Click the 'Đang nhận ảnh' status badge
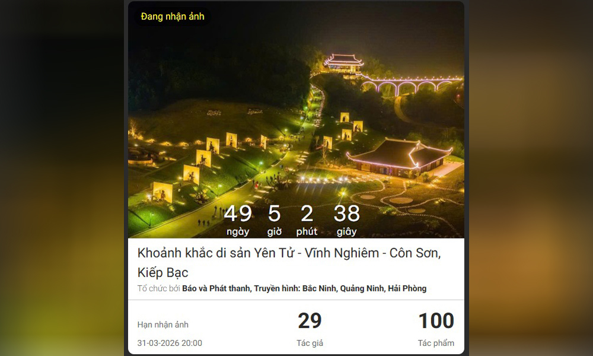This screenshot has height=356, width=593. tap(173, 17)
